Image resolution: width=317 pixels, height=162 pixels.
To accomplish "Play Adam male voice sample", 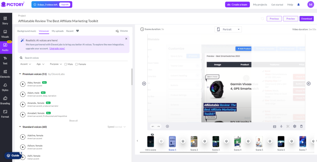I will [23, 94].
